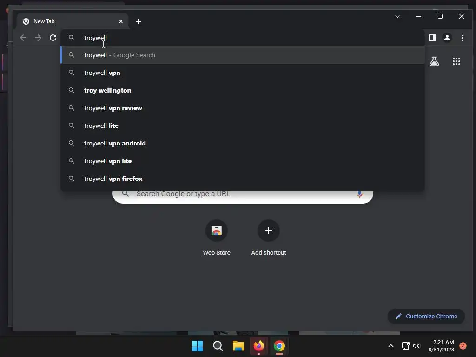Viewport: 476px width, 357px height.
Task: Click the browser forward arrow
Action: click(x=38, y=38)
